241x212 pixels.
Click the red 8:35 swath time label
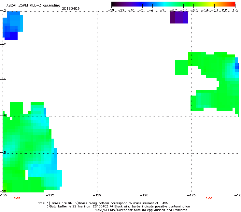click(209, 198)
